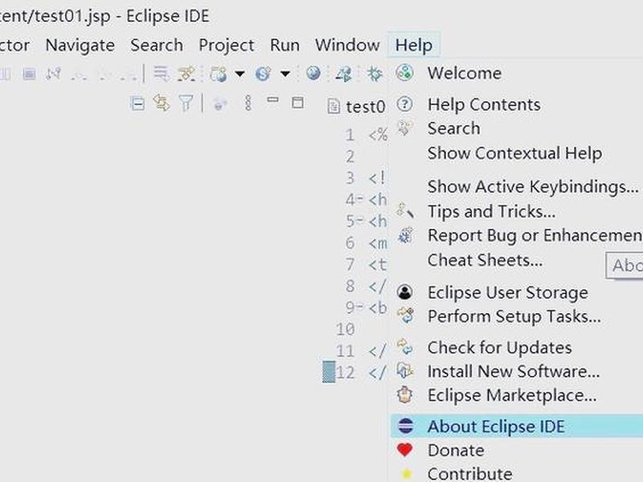This screenshot has width=643, height=482.
Task: Open the Search menu in menu bar
Action: pyautogui.click(x=157, y=45)
